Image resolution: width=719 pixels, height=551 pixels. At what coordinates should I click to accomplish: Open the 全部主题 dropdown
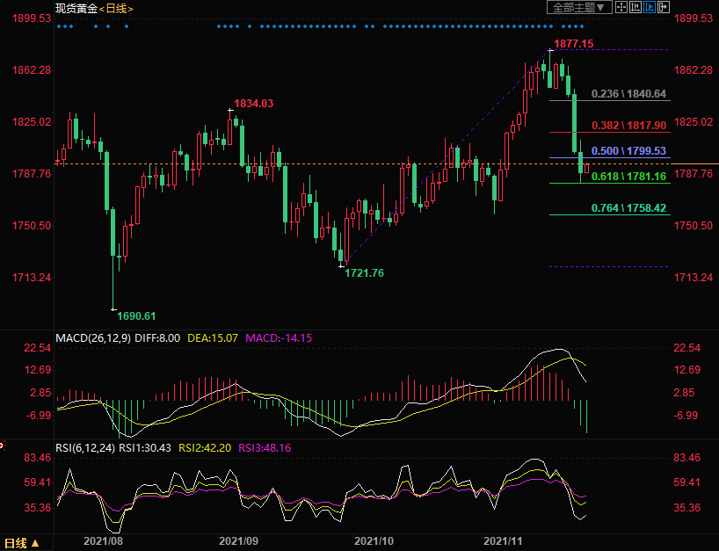point(578,7)
